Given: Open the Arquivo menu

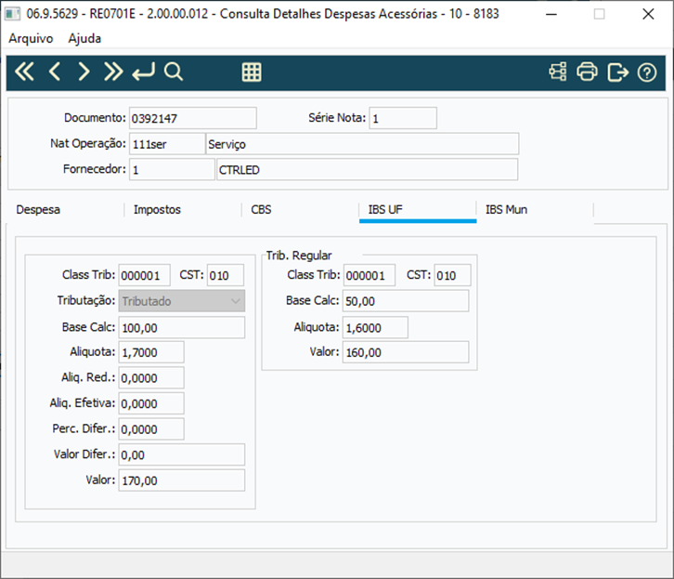Looking at the screenshot, I should [x=31, y=38].
